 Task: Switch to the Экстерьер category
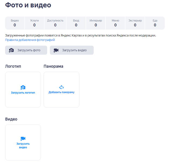tap(135, 23)
